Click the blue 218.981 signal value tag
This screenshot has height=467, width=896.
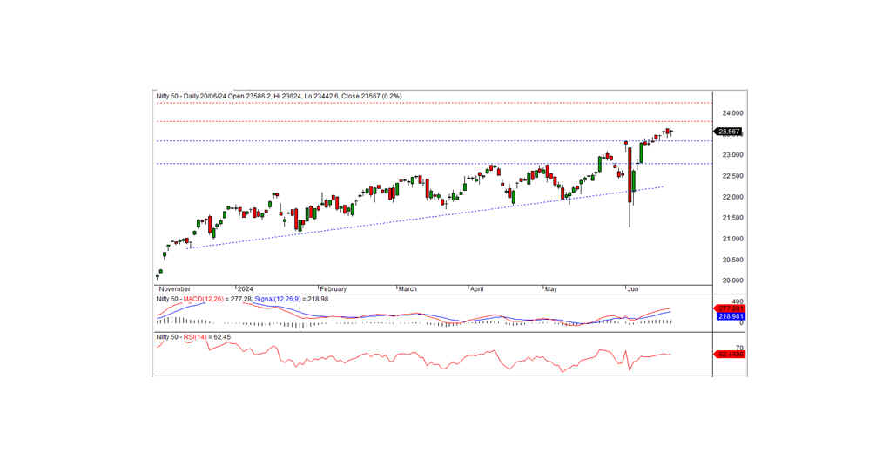[x=730, y=316]
